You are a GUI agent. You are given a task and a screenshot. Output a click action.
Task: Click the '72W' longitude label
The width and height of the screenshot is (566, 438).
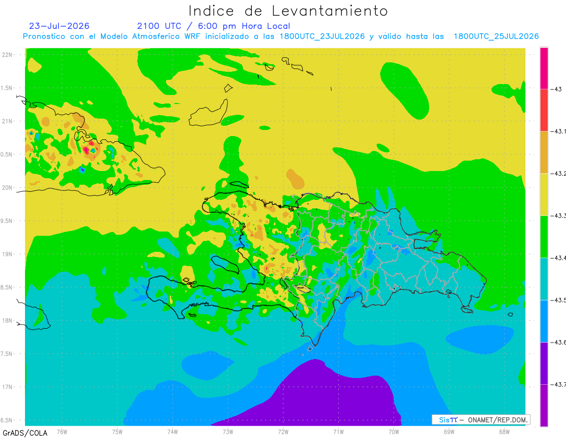click(283, 431)
